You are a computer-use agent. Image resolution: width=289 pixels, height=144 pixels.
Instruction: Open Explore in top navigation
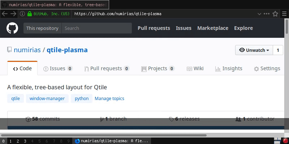pos(243,28)
